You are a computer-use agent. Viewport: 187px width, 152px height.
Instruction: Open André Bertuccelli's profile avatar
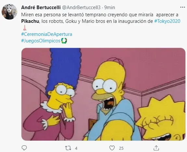point(9,12)
